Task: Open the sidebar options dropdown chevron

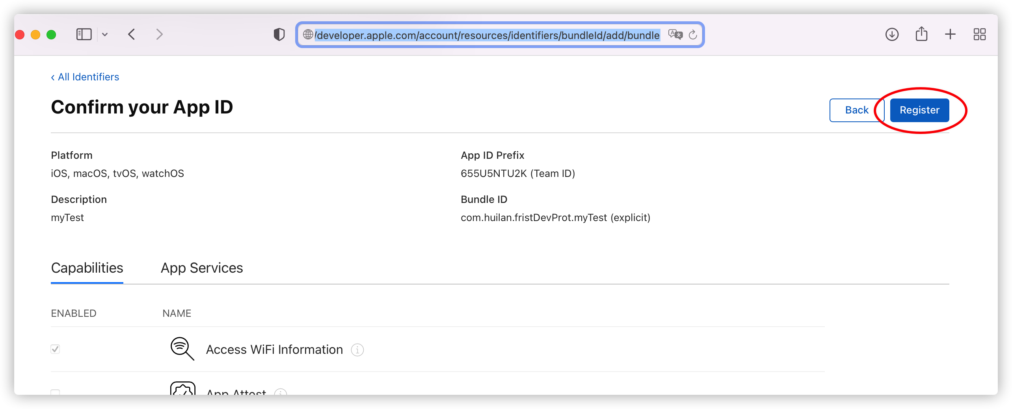Action: coord(105,35)
